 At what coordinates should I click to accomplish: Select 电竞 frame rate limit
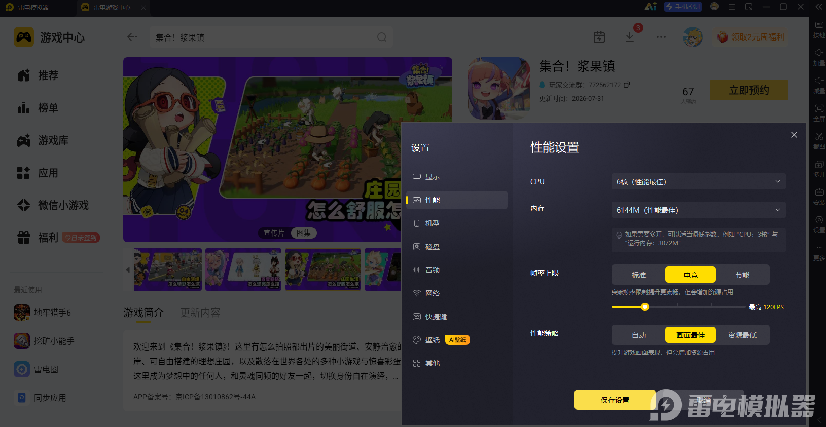pos(691,275)
